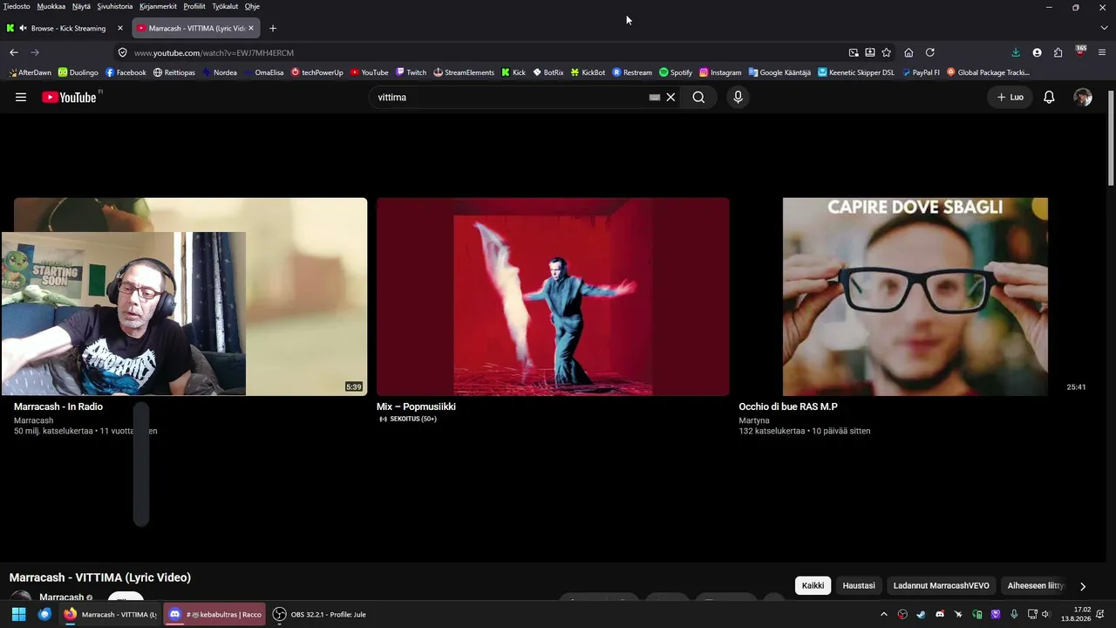The width and height of the screenshot is (1116, 628).
Task: Open the PayPal FI bookmark
Action: [x=921, y=72]
